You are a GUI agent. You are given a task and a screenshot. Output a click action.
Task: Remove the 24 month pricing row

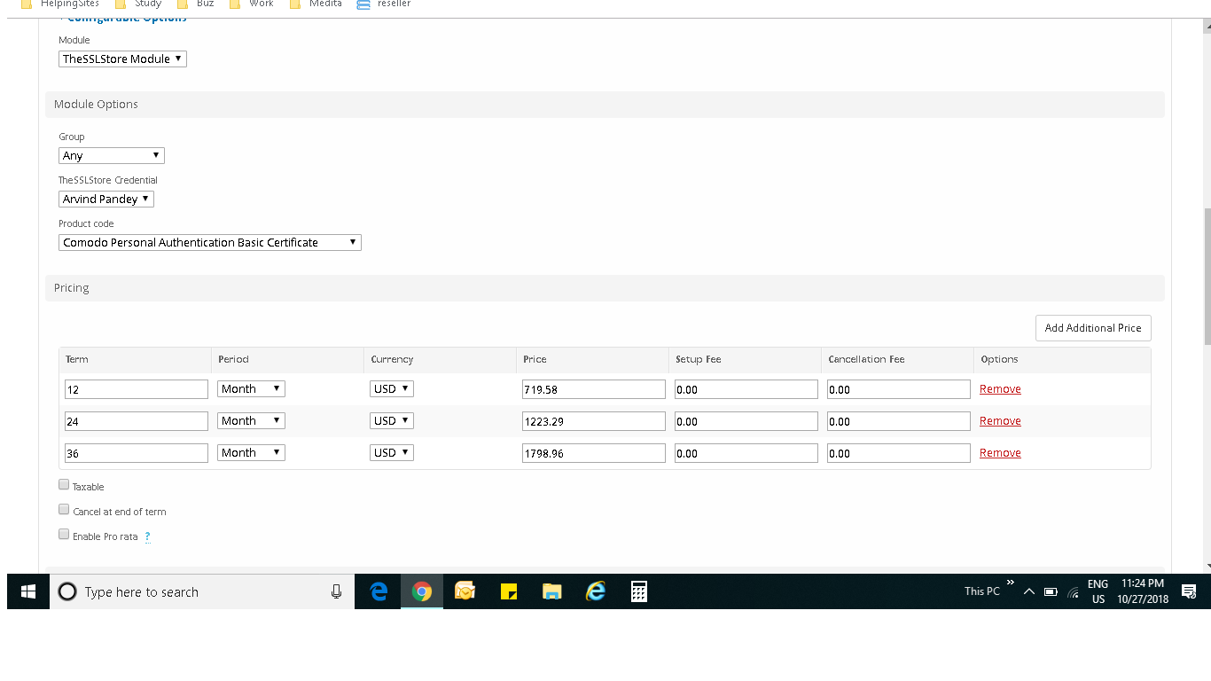1000,421
